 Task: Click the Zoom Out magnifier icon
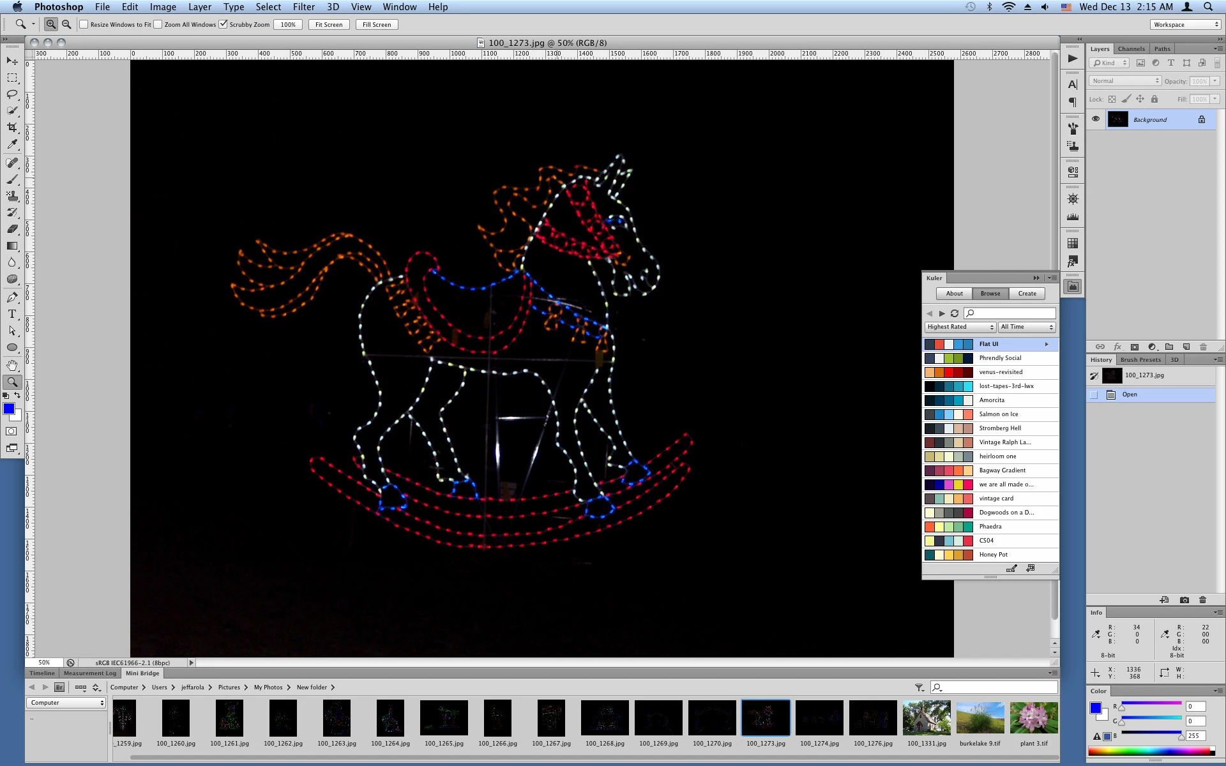[x=66, y=24]
